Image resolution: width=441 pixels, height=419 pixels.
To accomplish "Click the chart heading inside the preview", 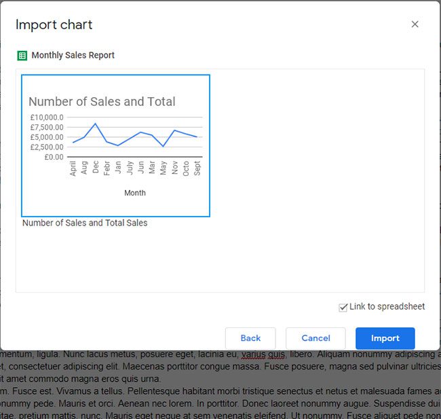I will (102, 102).
